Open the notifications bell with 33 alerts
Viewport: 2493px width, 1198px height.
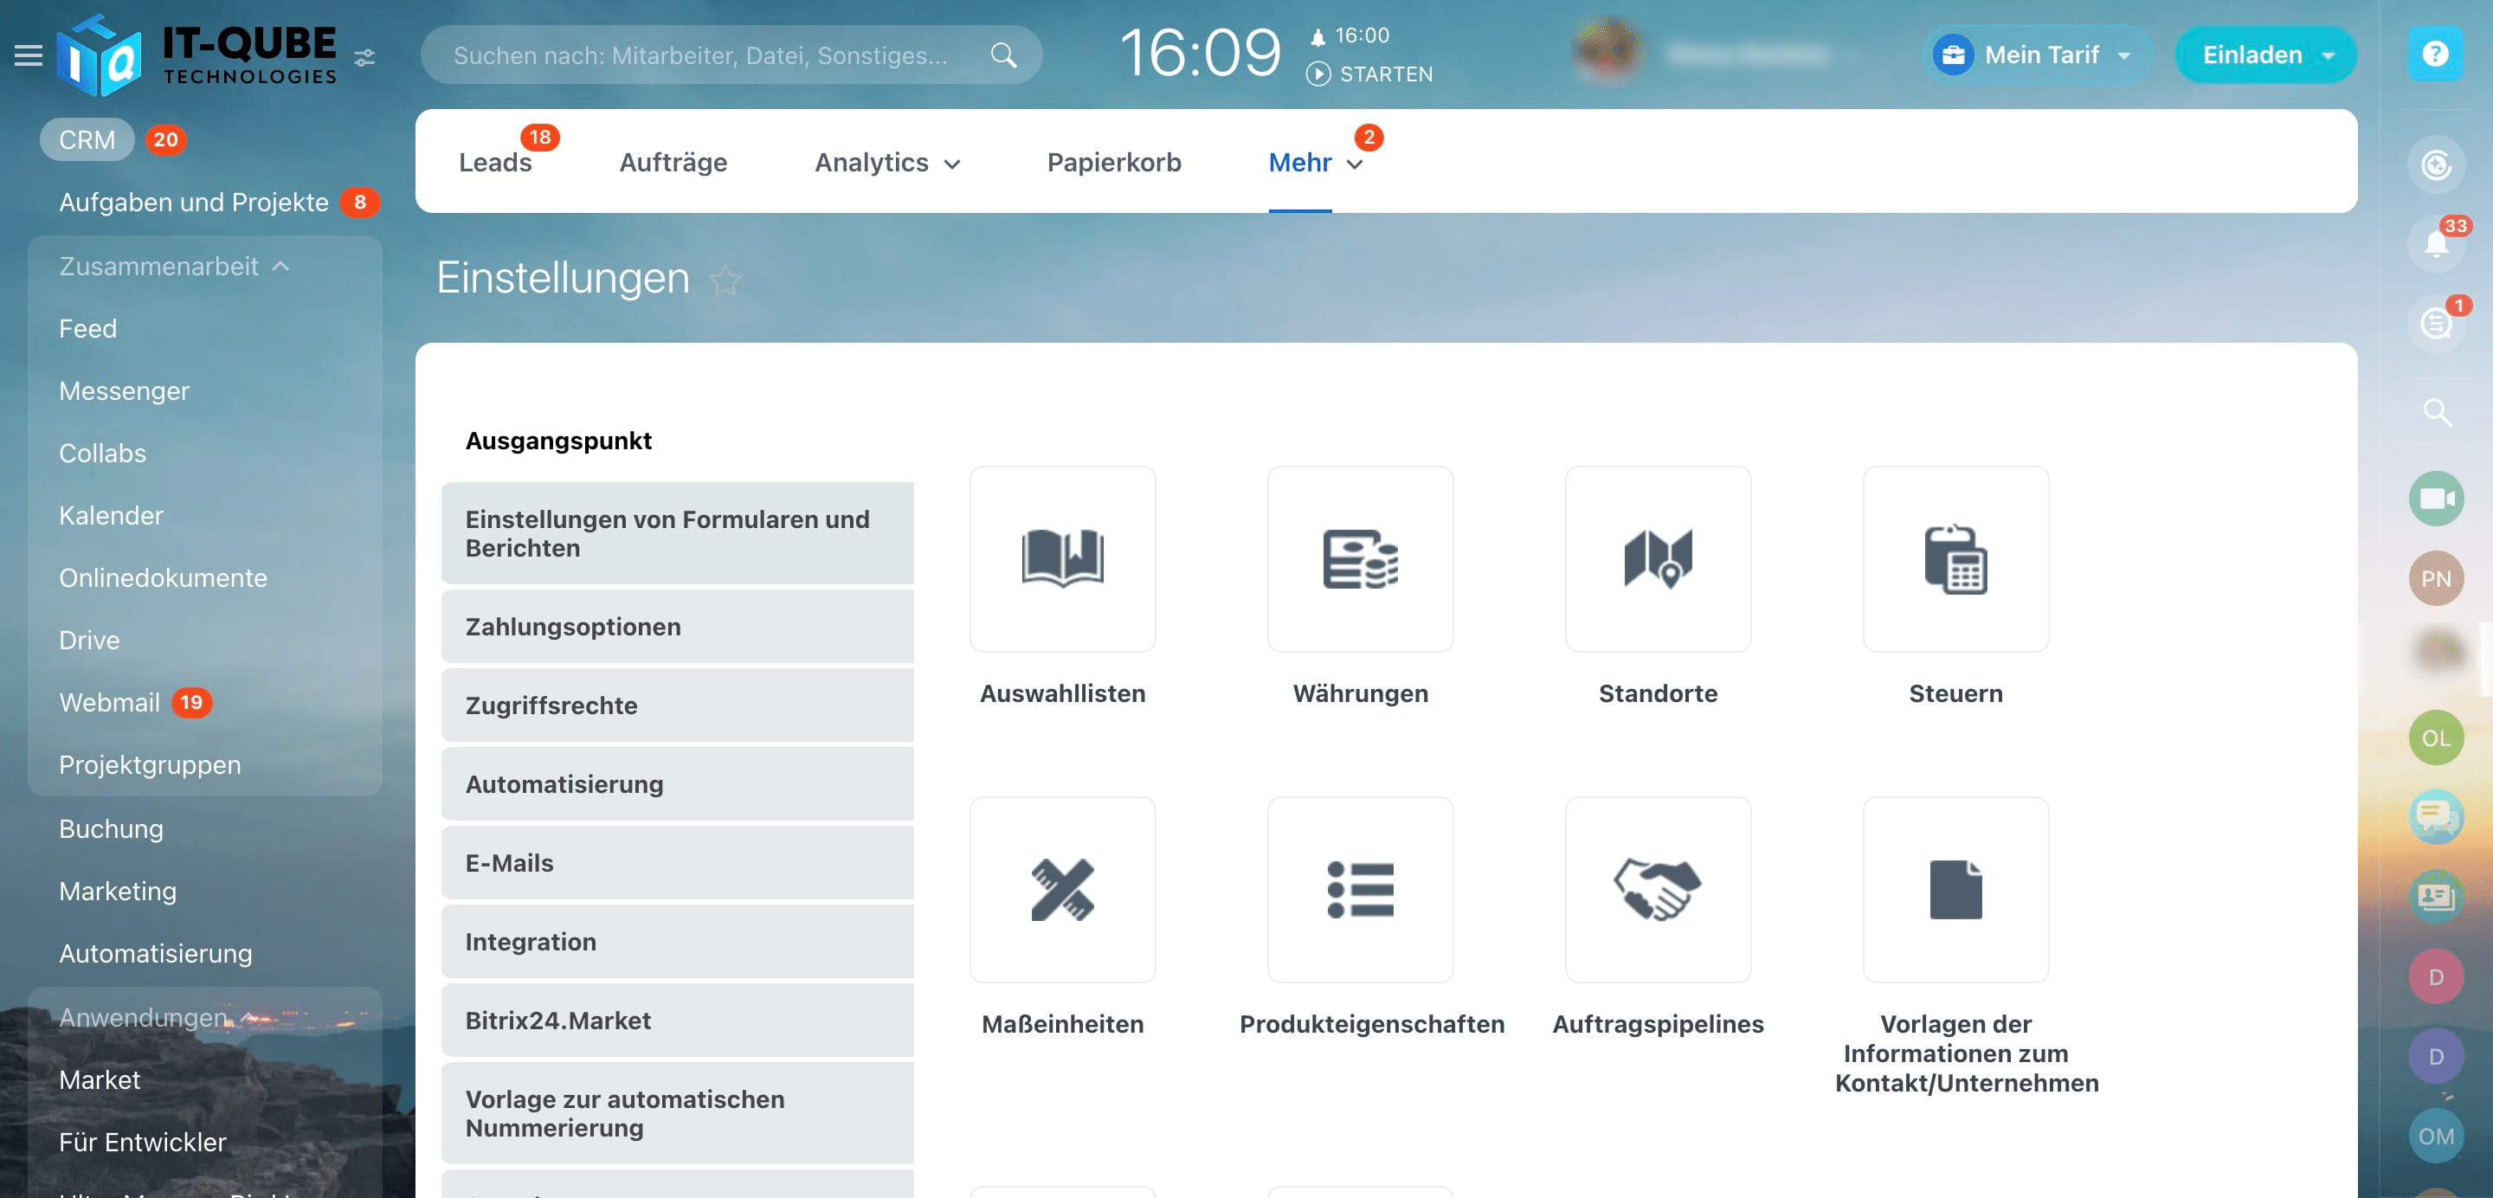tap(2437, 242)
